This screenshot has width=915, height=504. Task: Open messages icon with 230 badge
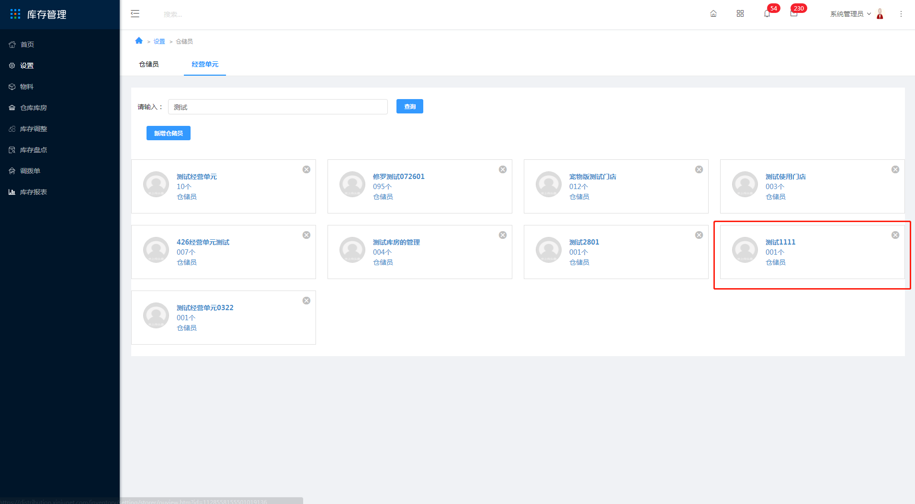point(794,14)
